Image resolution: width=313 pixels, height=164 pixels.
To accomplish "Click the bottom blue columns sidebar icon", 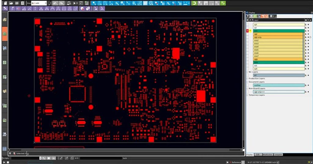I will point(5,149).
